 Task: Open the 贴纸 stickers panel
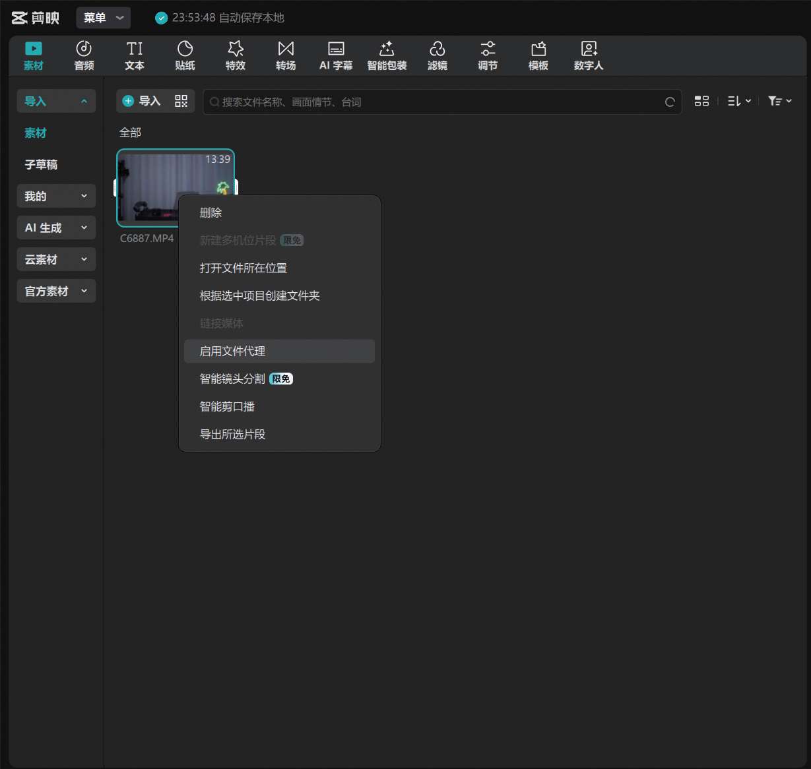(185, 55)
